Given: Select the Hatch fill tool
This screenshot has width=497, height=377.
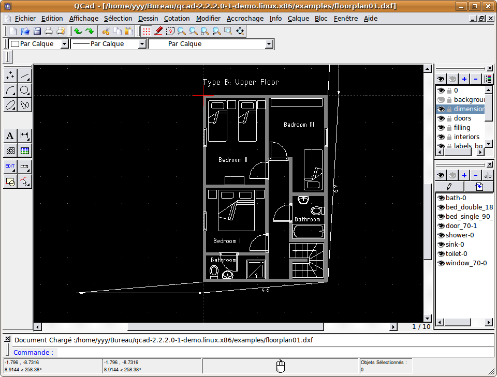Looking at the screenshot, I should point(10,150).
